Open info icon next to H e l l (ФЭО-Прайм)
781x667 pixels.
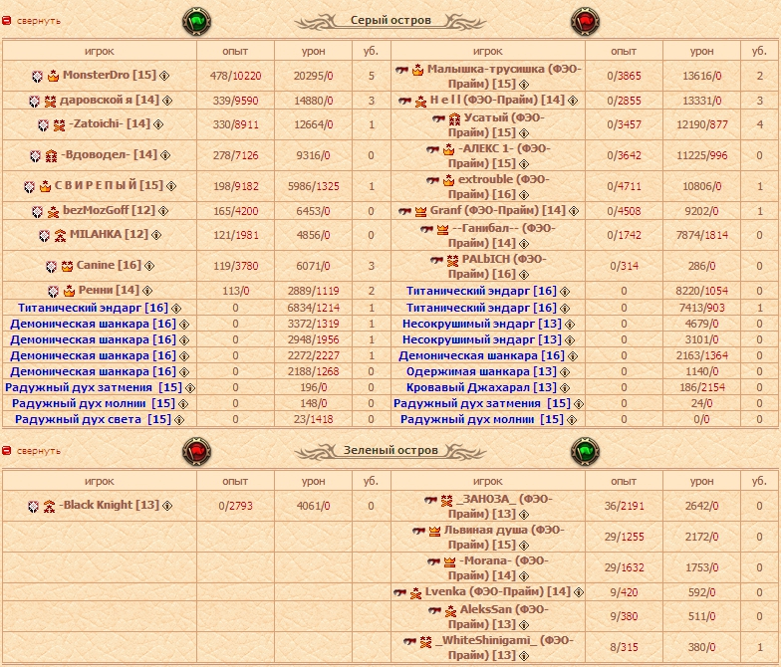[x=573, y=101]
